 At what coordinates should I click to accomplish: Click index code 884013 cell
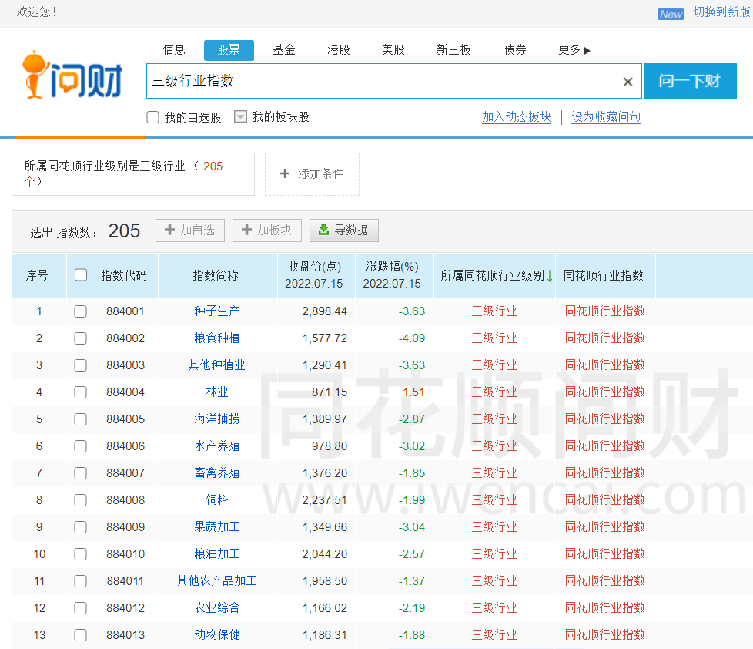pos(125,635)
